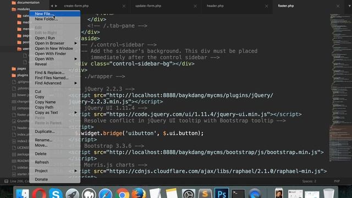Open the yellow Notes app in dock
The width and height of the screenshot is (352, 198).
click(x=172, y=194)
